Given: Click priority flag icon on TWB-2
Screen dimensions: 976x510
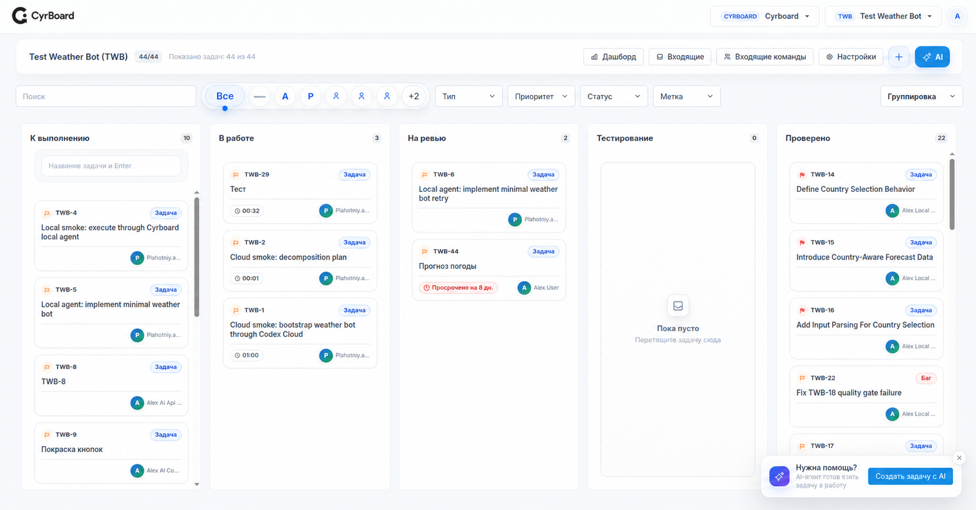Looking at the screenshot, I should point(236,242).
